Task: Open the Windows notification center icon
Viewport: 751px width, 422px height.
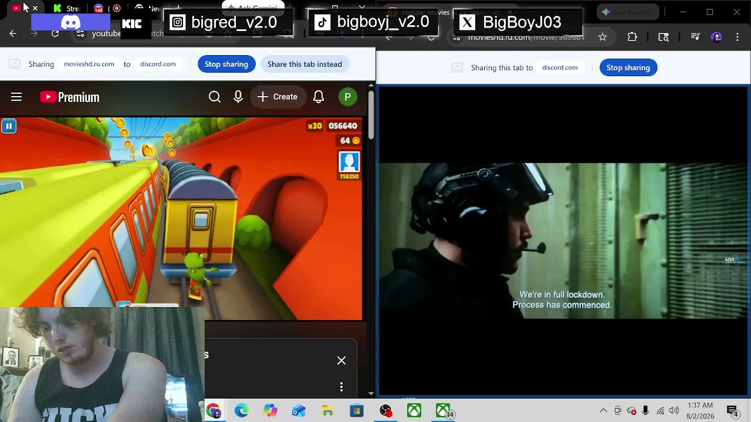Action: tap(733, 411)
